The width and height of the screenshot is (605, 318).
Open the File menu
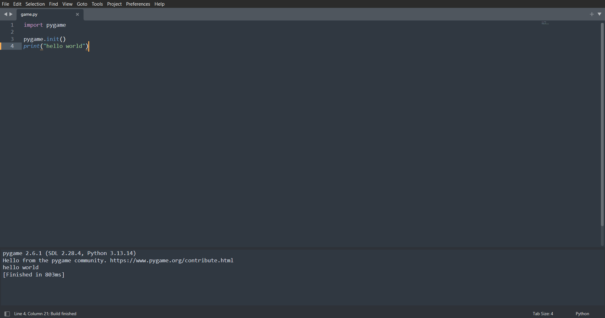click(5, 4)
